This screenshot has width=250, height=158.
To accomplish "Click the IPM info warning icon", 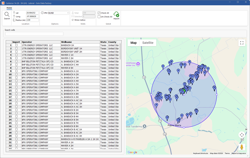I will coord(42,13).
